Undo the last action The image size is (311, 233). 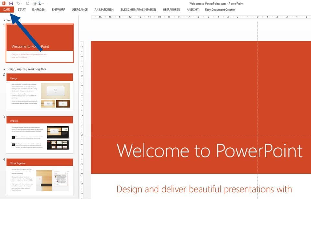point(18,3)
